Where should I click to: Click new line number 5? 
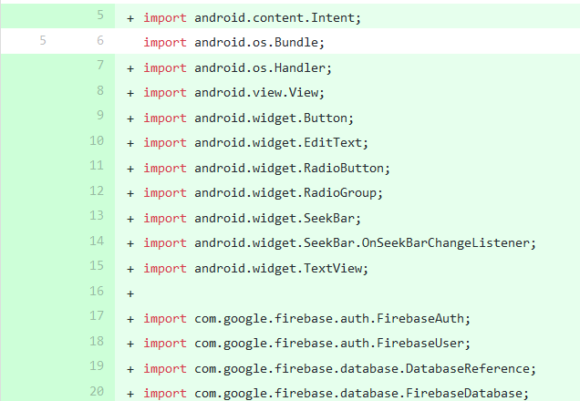(100, 15)
